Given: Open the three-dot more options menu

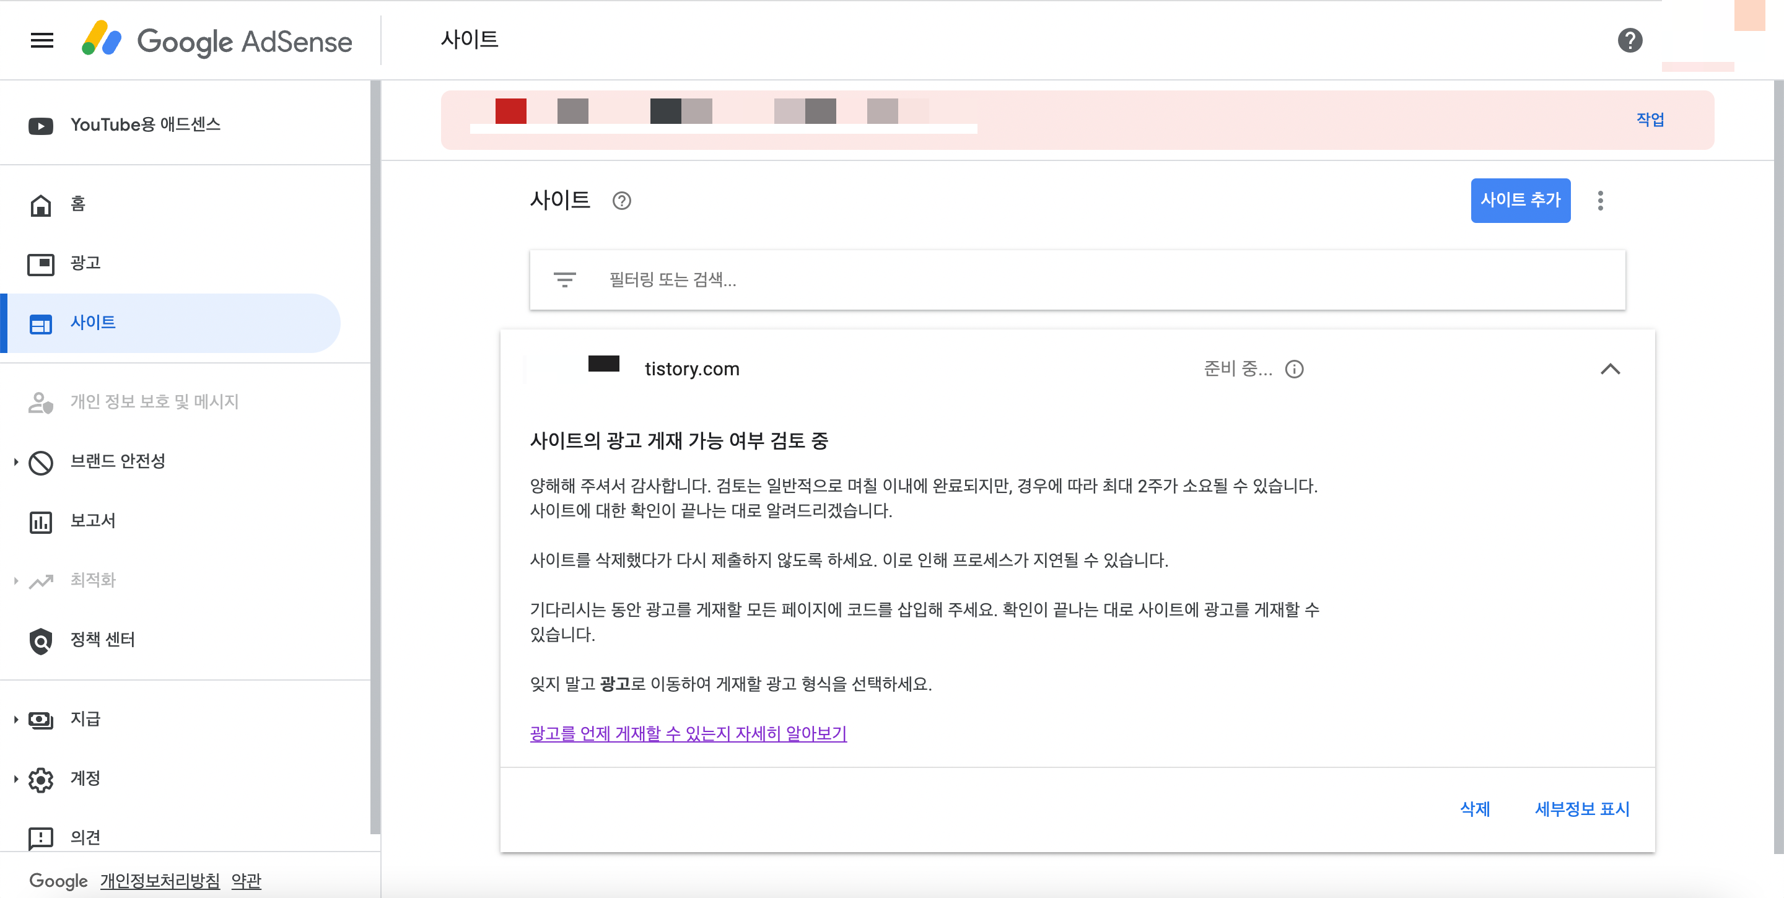Looking at the screenshot, I should tap(1600, 201).
